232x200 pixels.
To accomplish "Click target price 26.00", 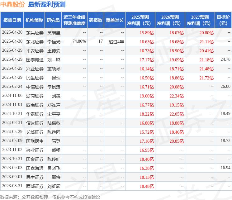I will click(225, 87).
